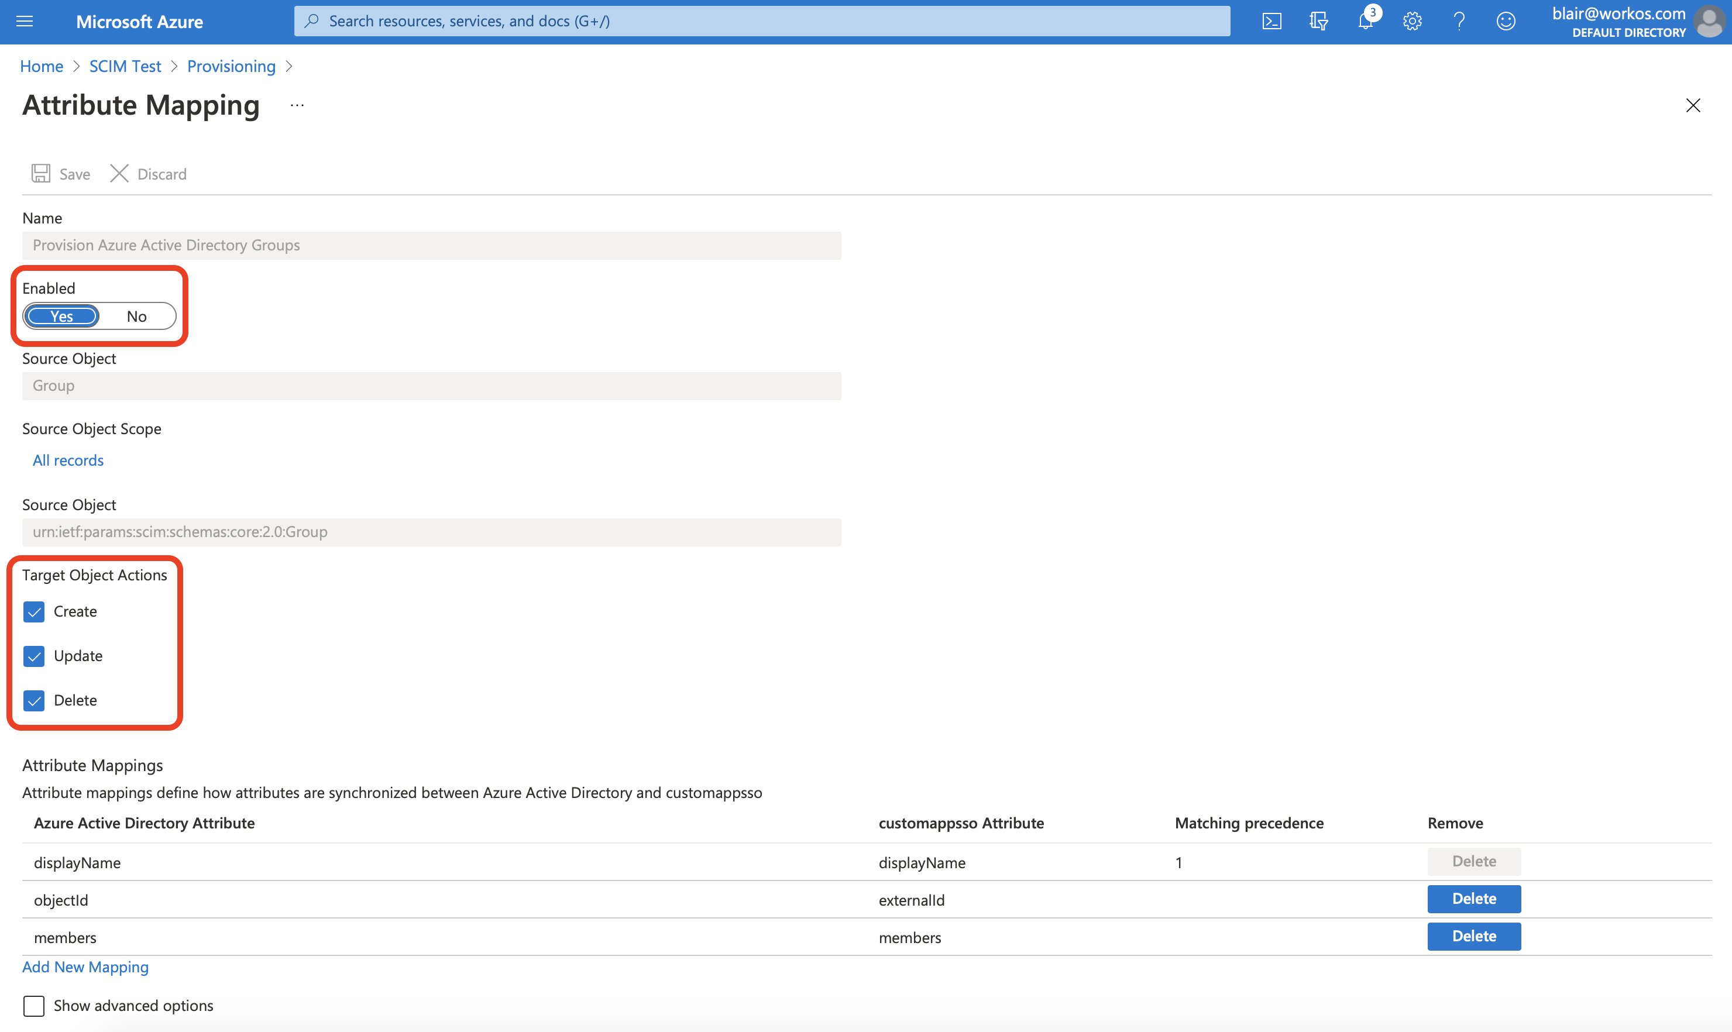This screenshot has width=1732, height=1032.
Task: Click the externalId target attribute cell
Action: (911, 900)
